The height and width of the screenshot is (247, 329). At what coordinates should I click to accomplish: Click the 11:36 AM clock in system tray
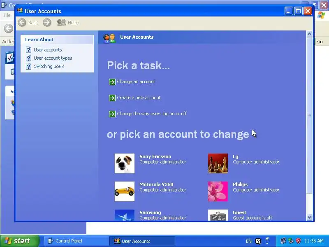point(314,241)
